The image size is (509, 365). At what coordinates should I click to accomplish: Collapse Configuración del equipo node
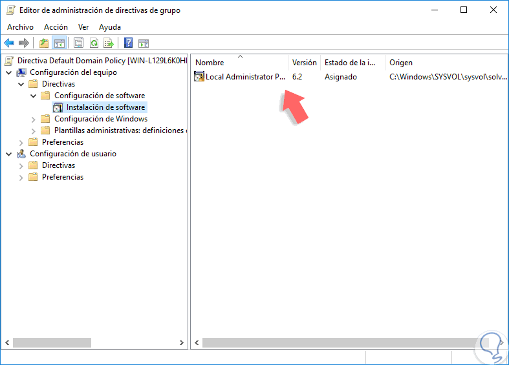[x=9, y=73]
